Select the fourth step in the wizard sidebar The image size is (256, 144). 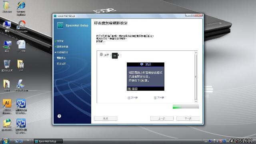tap(61, 58)
